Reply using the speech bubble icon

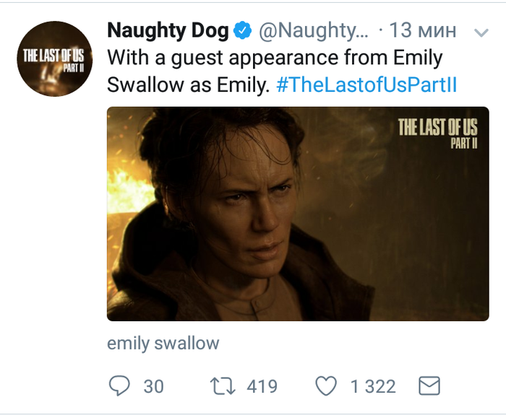click(118, 386)
